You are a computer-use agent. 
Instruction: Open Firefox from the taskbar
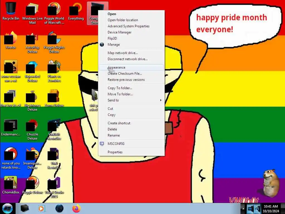(77, 208)
